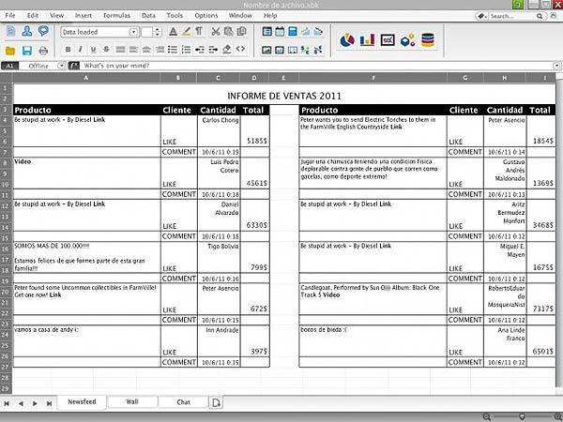Clear formatting with the eraser icon
The image size is (563, 422).
(226, 49)
